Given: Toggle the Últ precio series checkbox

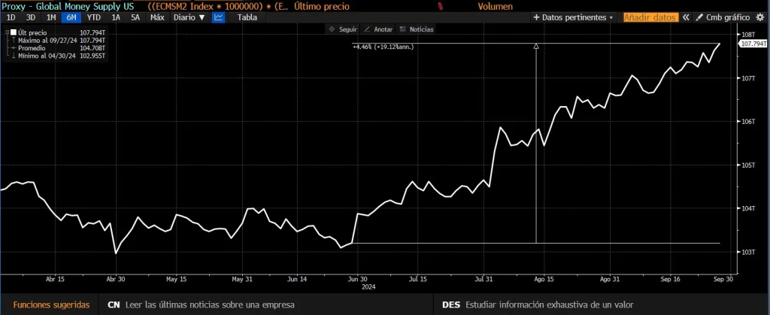Looking at the screenshot, I should tap(13, 33).
